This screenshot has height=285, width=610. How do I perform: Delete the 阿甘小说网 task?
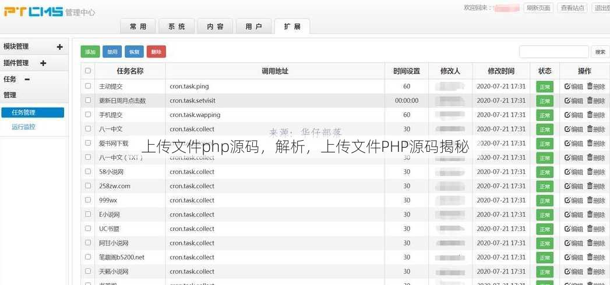coord(595,243)
